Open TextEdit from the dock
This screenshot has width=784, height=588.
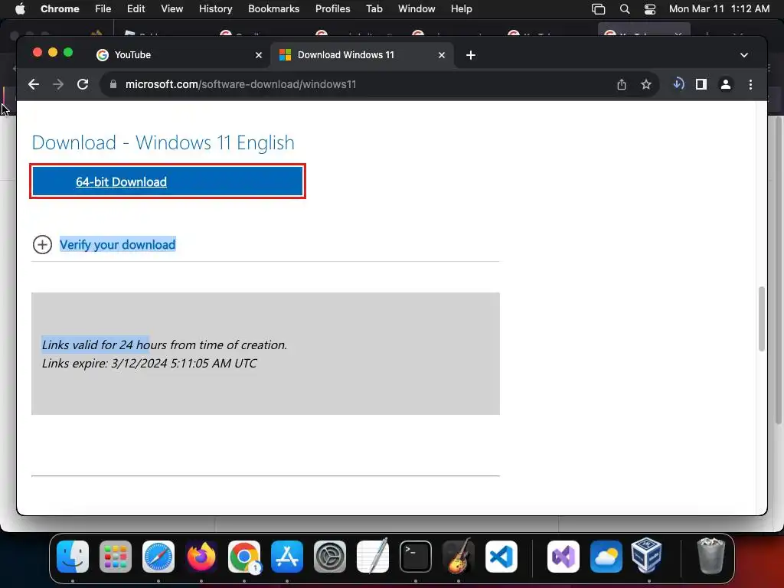coord(373,556)
